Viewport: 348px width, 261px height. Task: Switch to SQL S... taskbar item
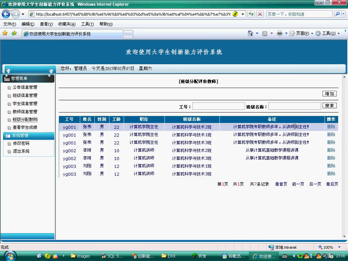[111, 256]
